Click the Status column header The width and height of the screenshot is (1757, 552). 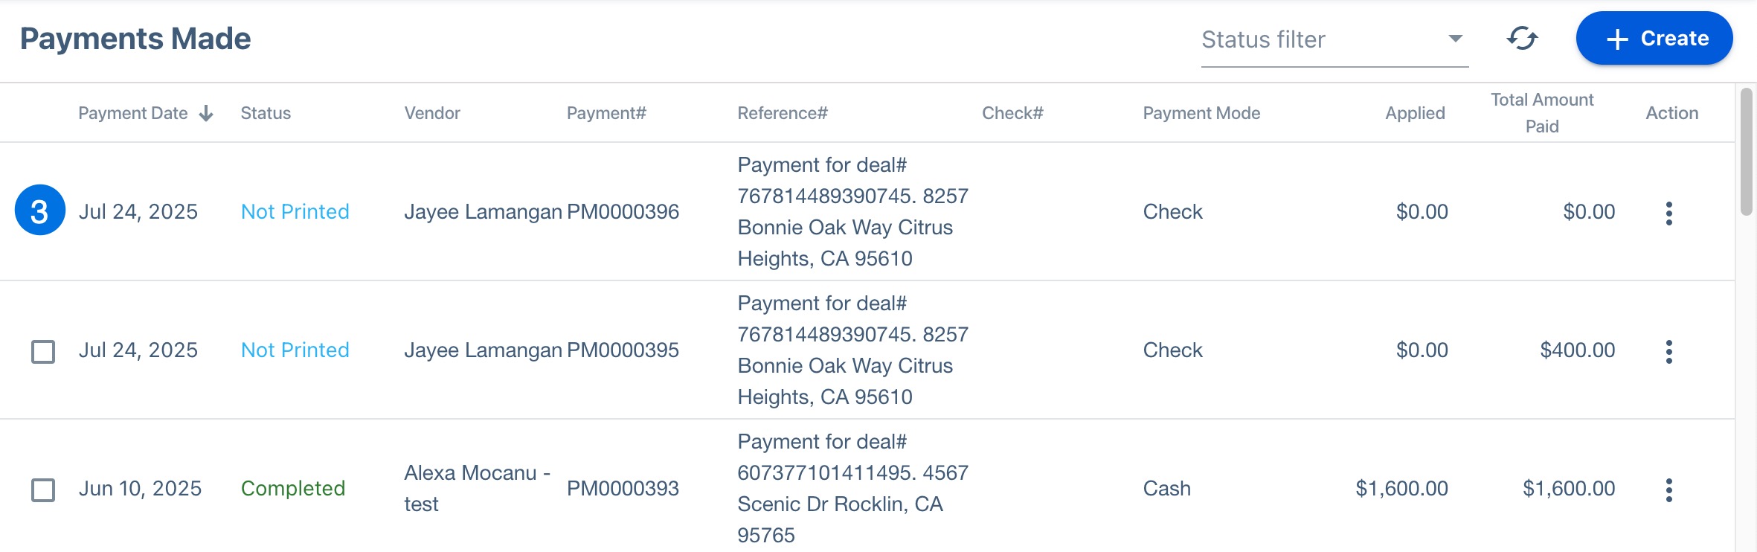click(266, 113)
